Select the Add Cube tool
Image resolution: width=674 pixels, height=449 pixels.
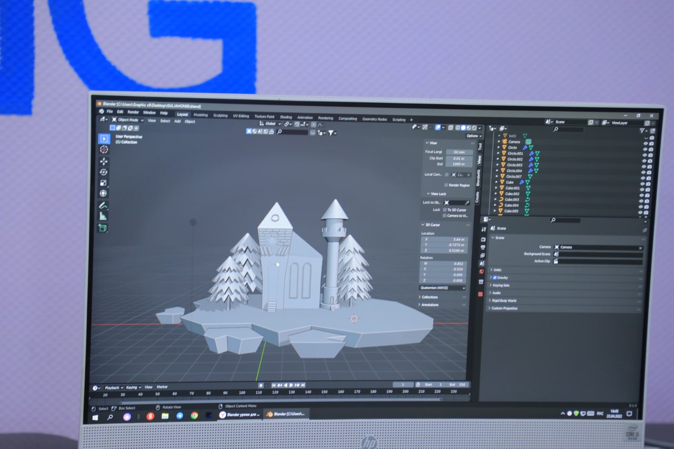click(103, 228)
